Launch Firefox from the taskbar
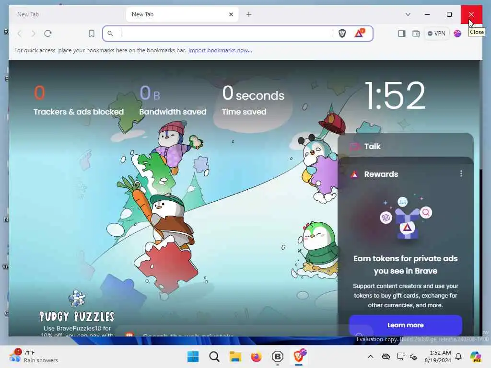Image resolution: width=491 pixels, height=368 pixels. [x=256, y=356]
